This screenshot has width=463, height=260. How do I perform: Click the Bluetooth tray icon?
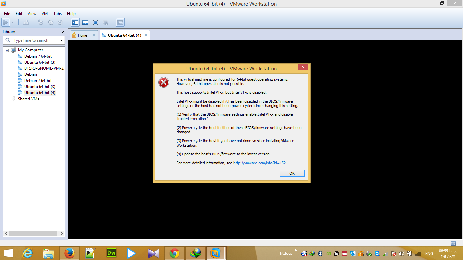pos(320,253)
